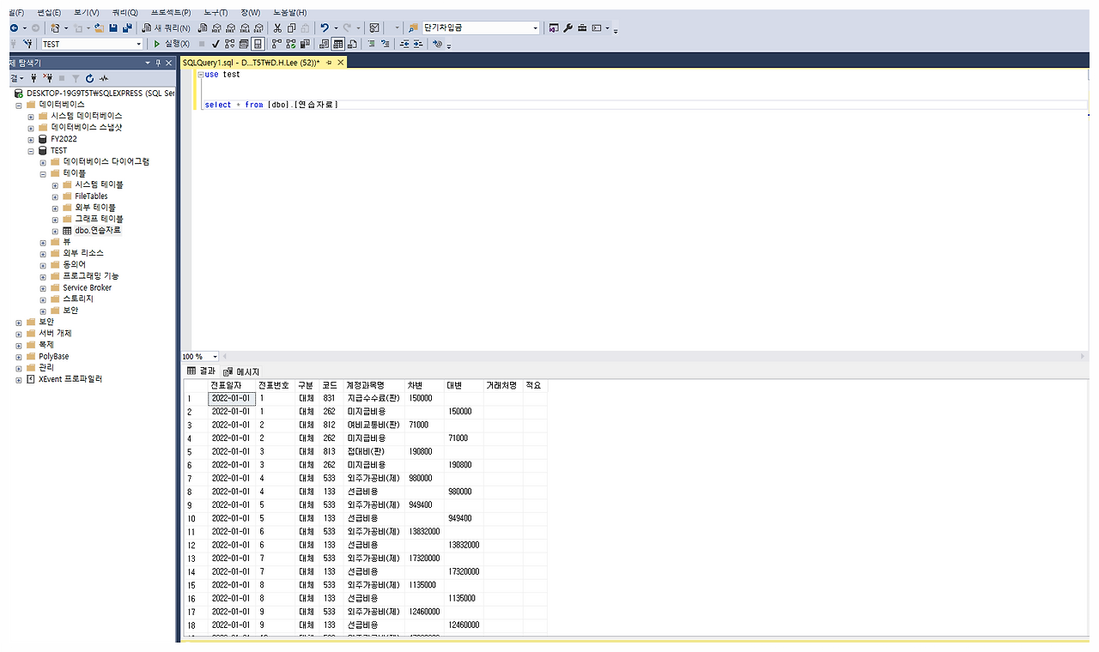Click the Comment out selected lines icon

371,44
